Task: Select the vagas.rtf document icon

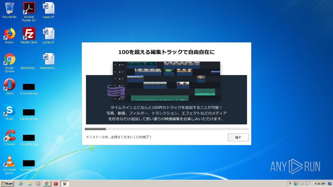Action: pos(48,10)
